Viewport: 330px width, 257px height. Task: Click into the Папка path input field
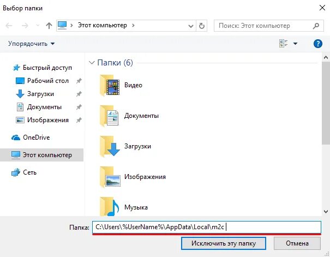(207, 227)
